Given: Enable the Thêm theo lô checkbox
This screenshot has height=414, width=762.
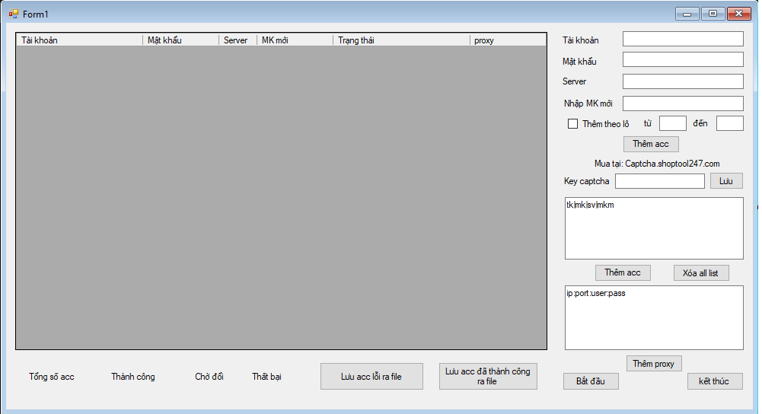Looking at the screenshot, I should (x=572, y=124).
